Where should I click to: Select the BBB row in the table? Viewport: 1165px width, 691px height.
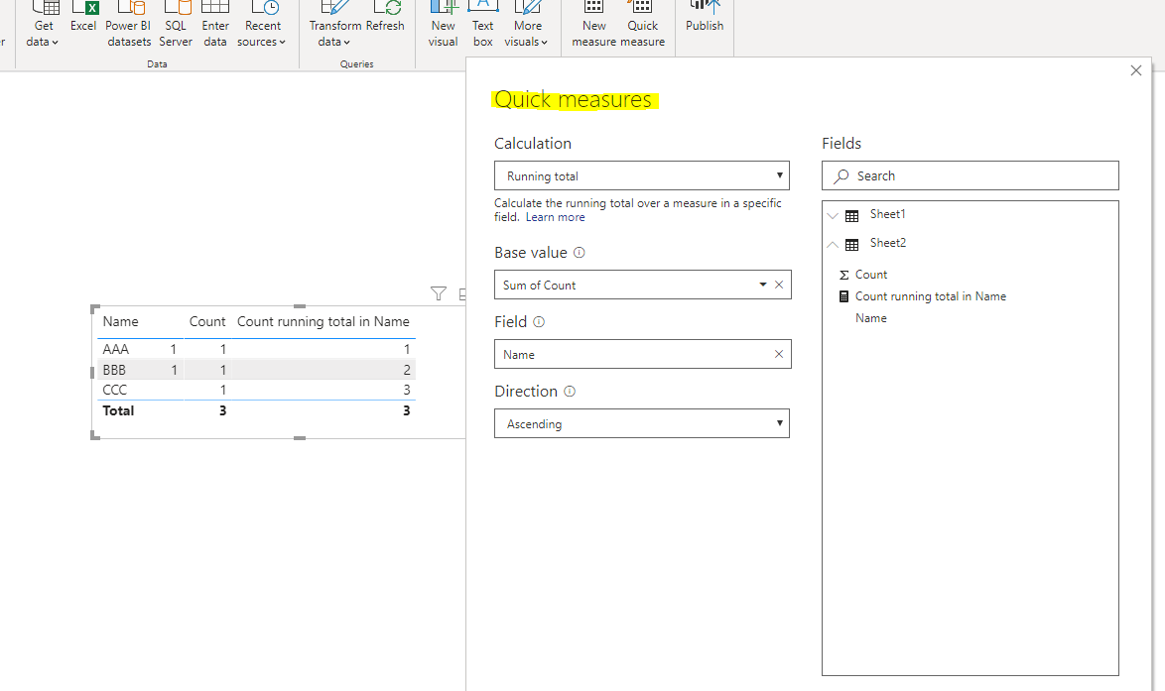[256, 370]
